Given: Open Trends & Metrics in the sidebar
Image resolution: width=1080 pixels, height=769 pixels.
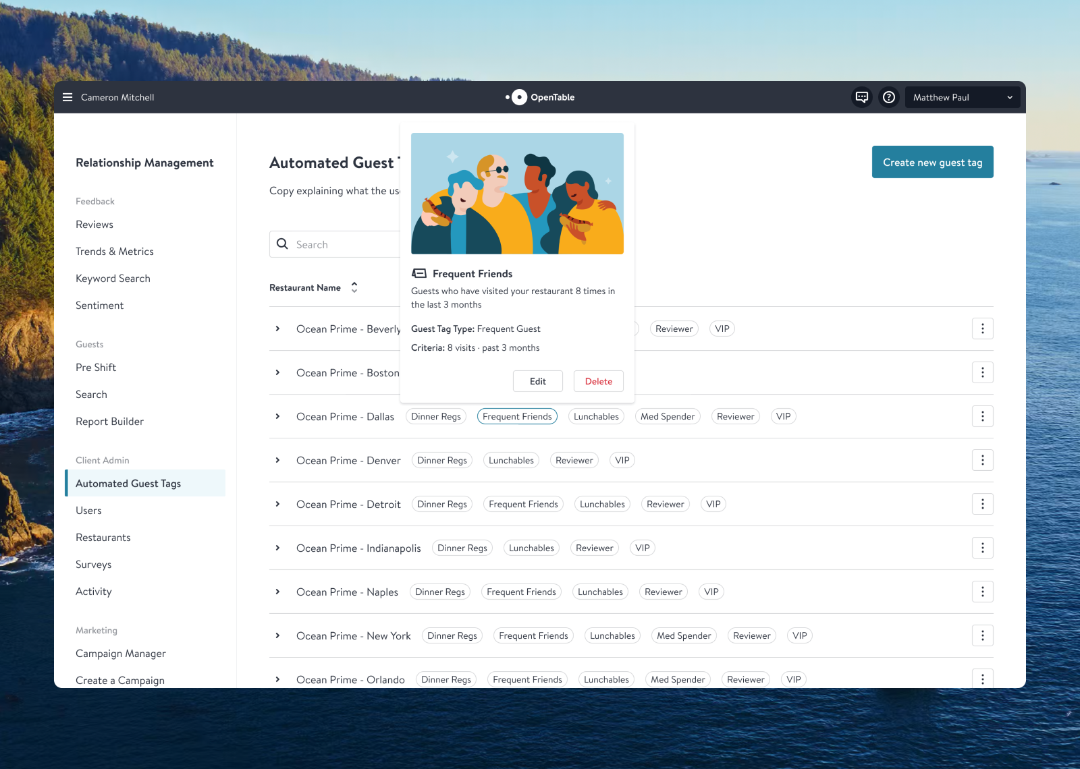Looking at the screenshot, I should pos(115,252).
